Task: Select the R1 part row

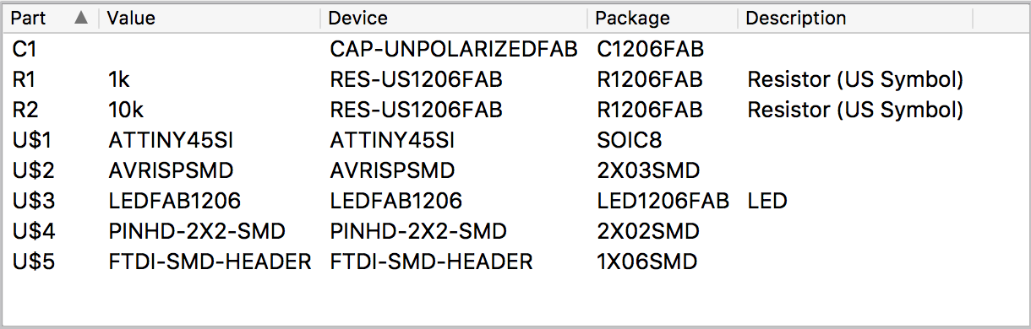Action: [x=515, y=80]
